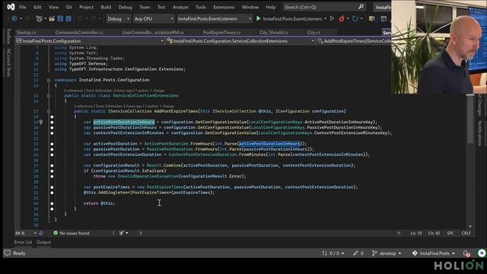Click the search magnifier icon
487x274 pixels.
pyautogui.click(x=361, y=7)
